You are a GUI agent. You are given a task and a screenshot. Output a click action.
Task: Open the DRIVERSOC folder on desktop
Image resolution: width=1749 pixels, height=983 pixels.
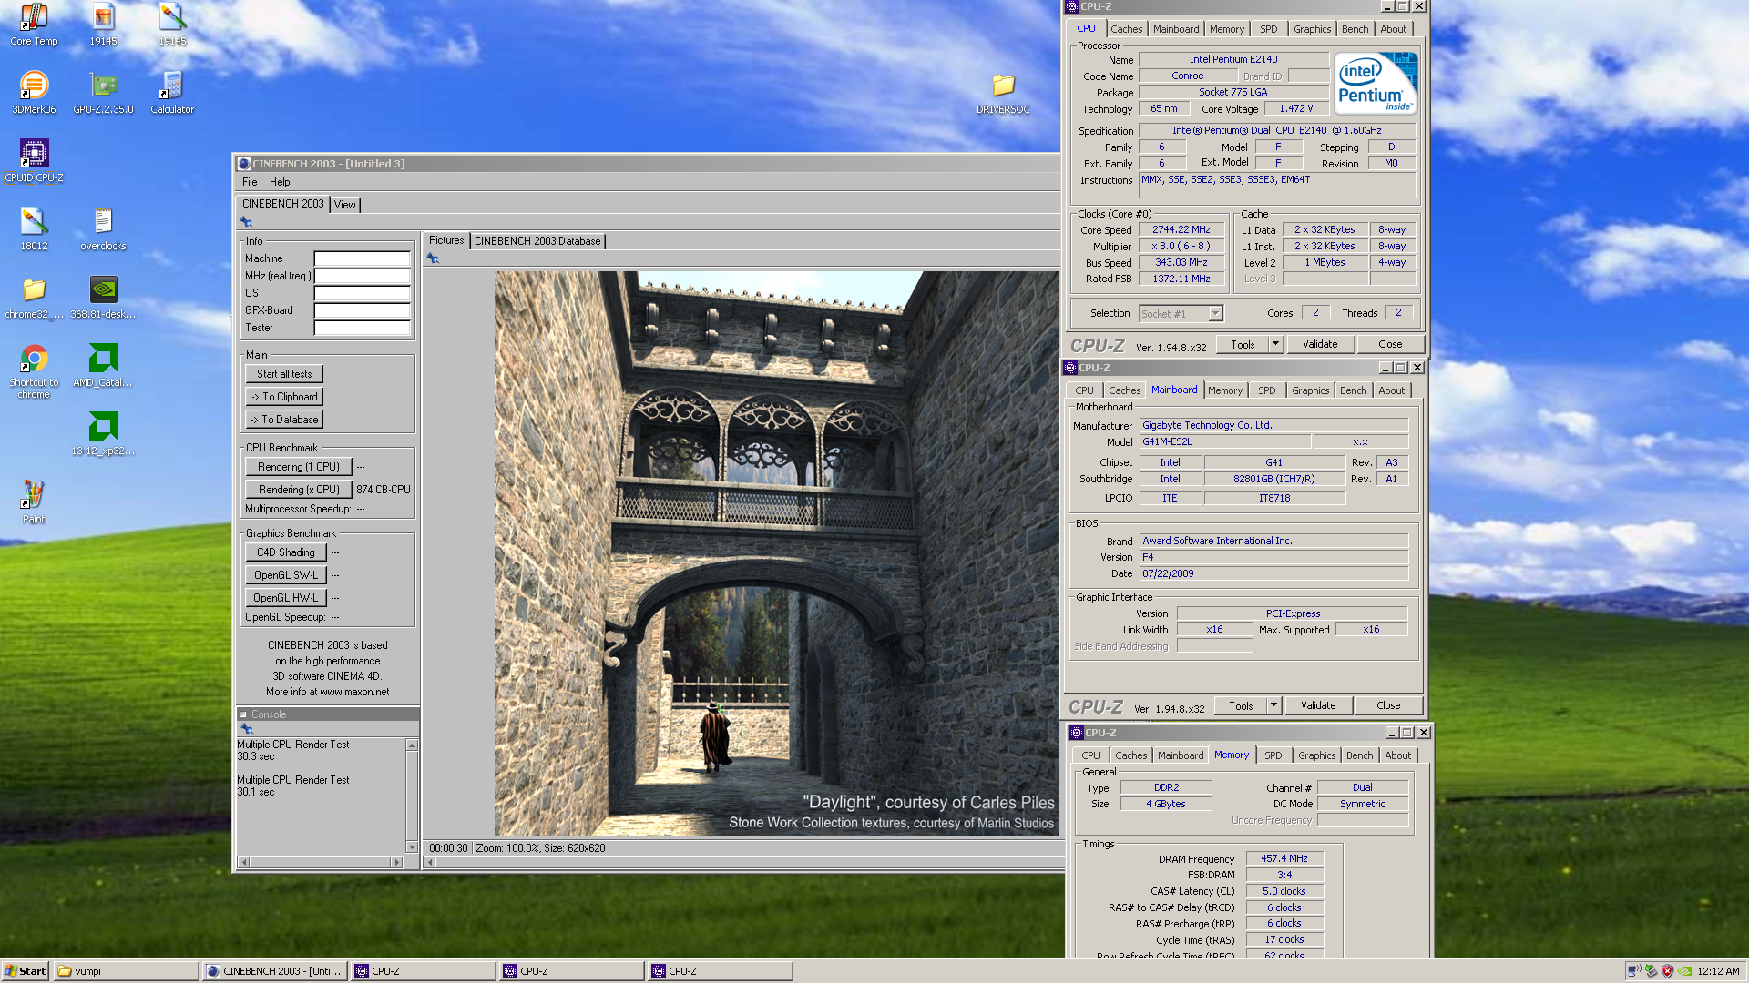[1003, 93]
